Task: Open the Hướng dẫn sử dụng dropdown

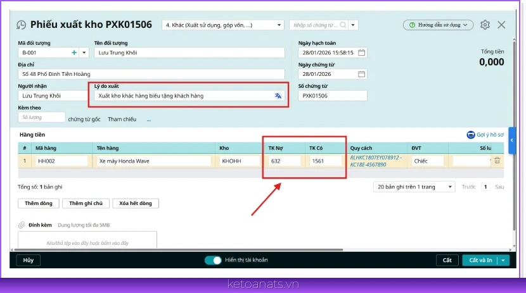Action: click(x=438, y=25)
